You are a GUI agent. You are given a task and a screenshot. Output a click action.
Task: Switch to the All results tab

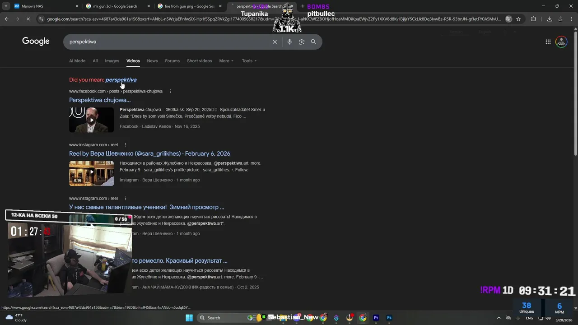pos(95,61)
